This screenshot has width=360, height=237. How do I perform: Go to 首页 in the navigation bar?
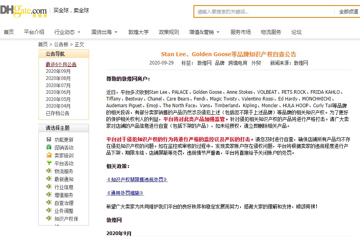pos(9,32)
